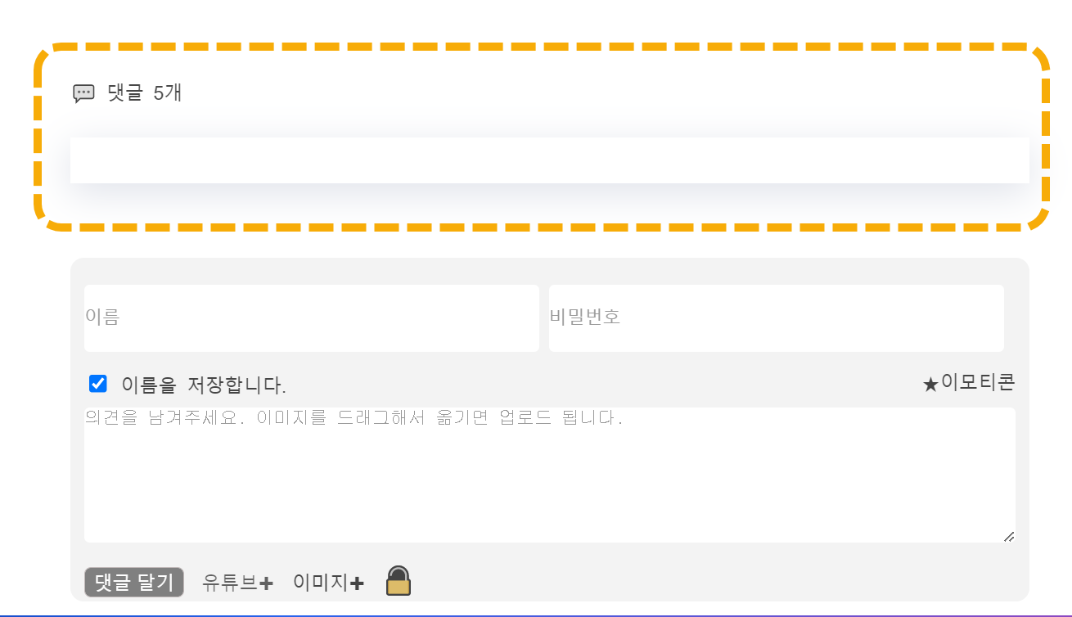Click the 비밀번호 password input field
1072x617 pixels.
click(x=776, y=318)
